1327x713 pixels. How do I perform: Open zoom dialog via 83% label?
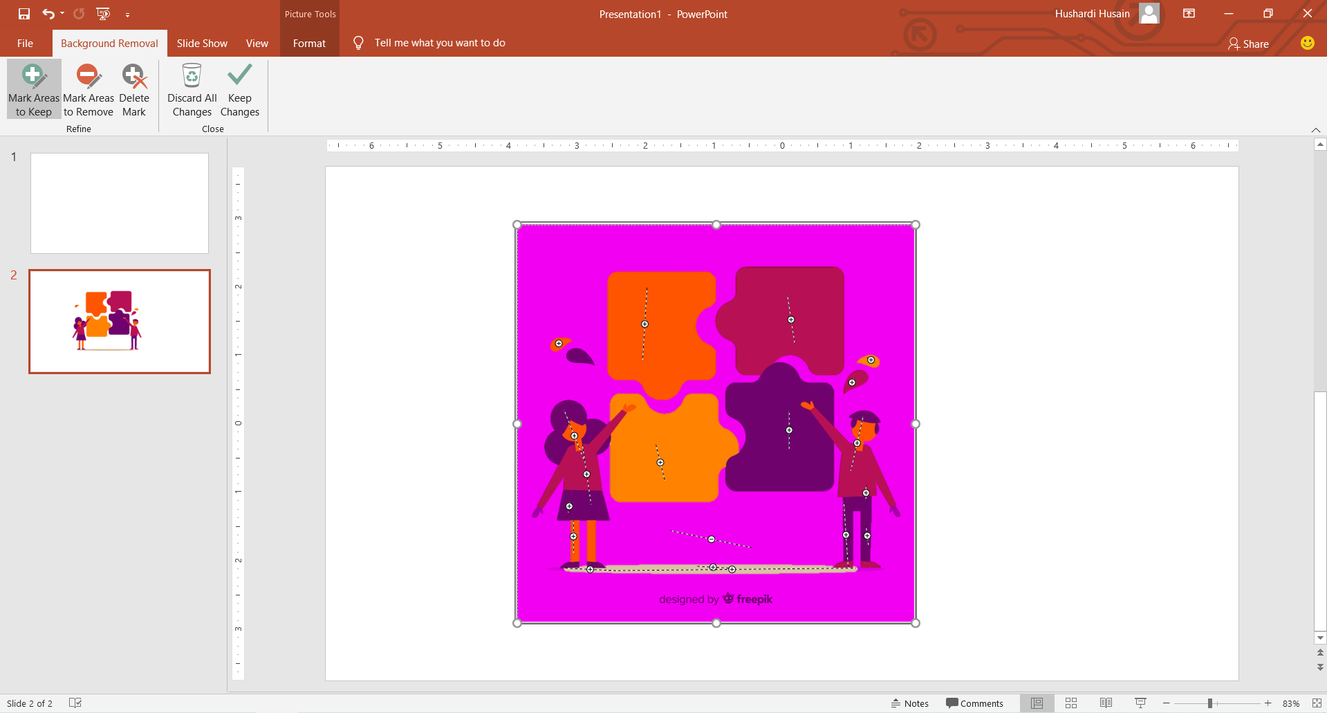(x=1290, y=703)
